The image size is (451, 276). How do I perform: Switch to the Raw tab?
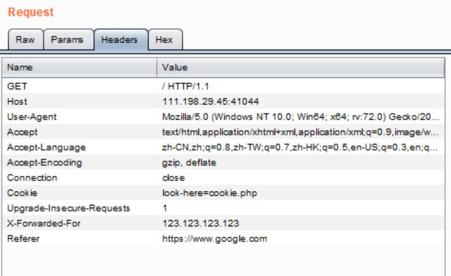click(x=25, y=39)
